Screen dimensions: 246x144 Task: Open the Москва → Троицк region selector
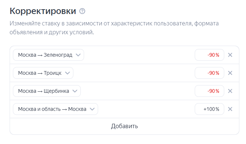coord(43,73)
